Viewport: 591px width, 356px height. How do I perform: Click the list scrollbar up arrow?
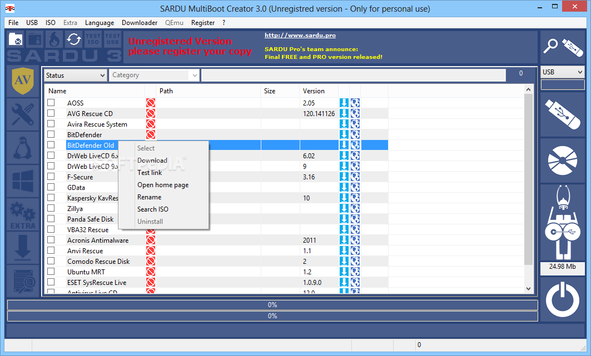[528, 89]
